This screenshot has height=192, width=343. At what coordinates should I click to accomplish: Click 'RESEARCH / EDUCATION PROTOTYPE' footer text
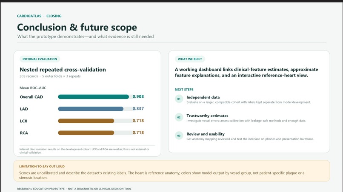74,189
